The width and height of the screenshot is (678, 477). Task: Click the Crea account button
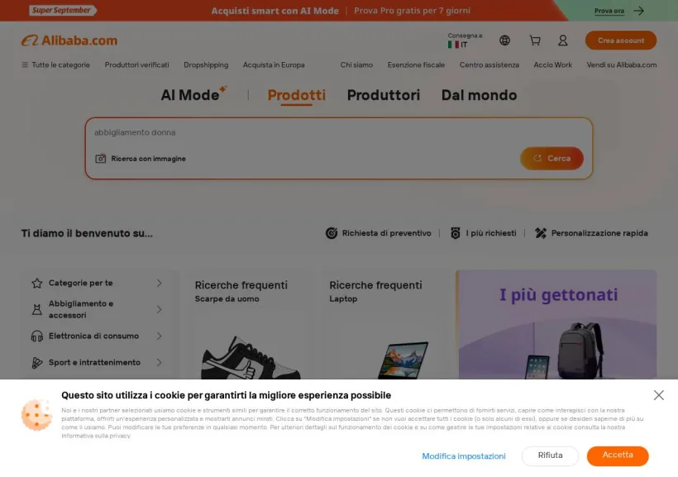pos(620,41)
